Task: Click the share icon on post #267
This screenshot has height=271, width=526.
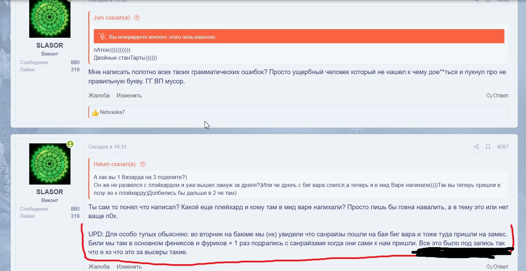Action: (x=476, y=146)
